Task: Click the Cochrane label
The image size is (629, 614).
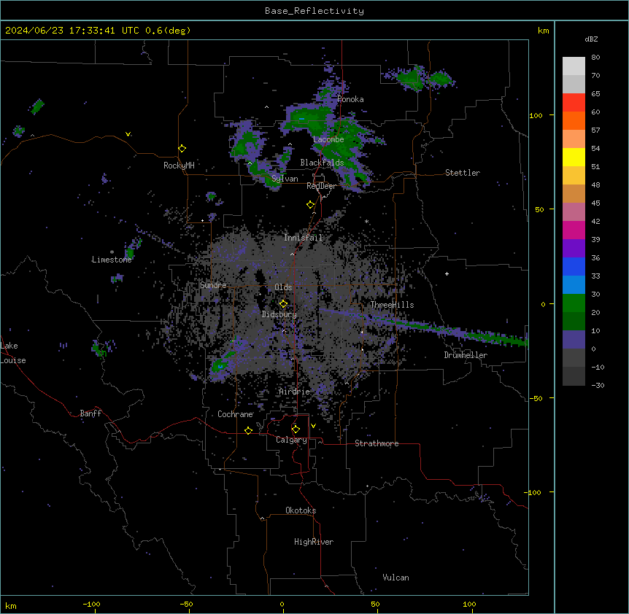Action: (235, 414)
